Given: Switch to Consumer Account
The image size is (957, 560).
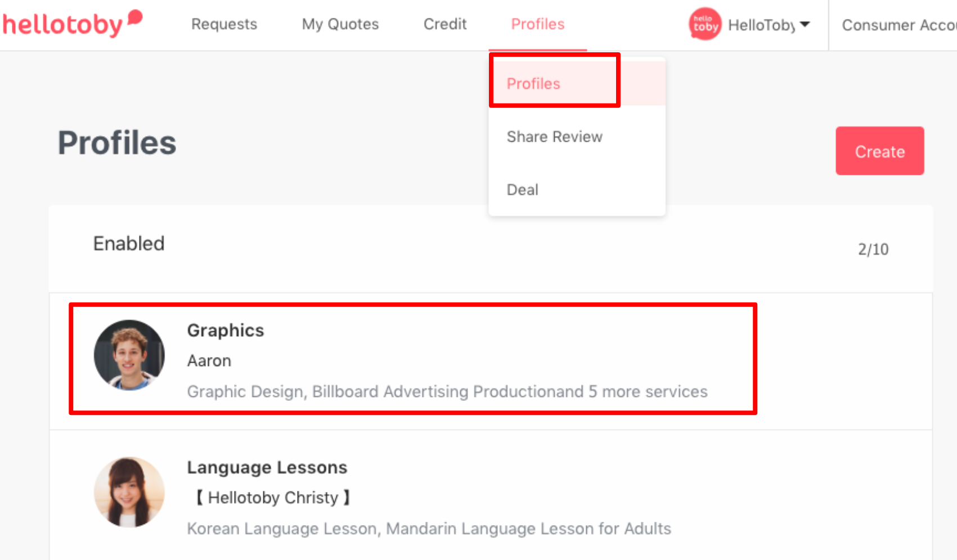Looking at the screenshot, I should 898,25.
